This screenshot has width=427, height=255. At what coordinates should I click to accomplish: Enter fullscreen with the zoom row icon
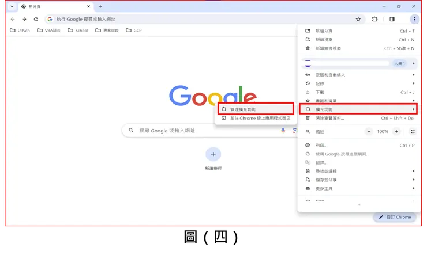(x=413, y=131)
